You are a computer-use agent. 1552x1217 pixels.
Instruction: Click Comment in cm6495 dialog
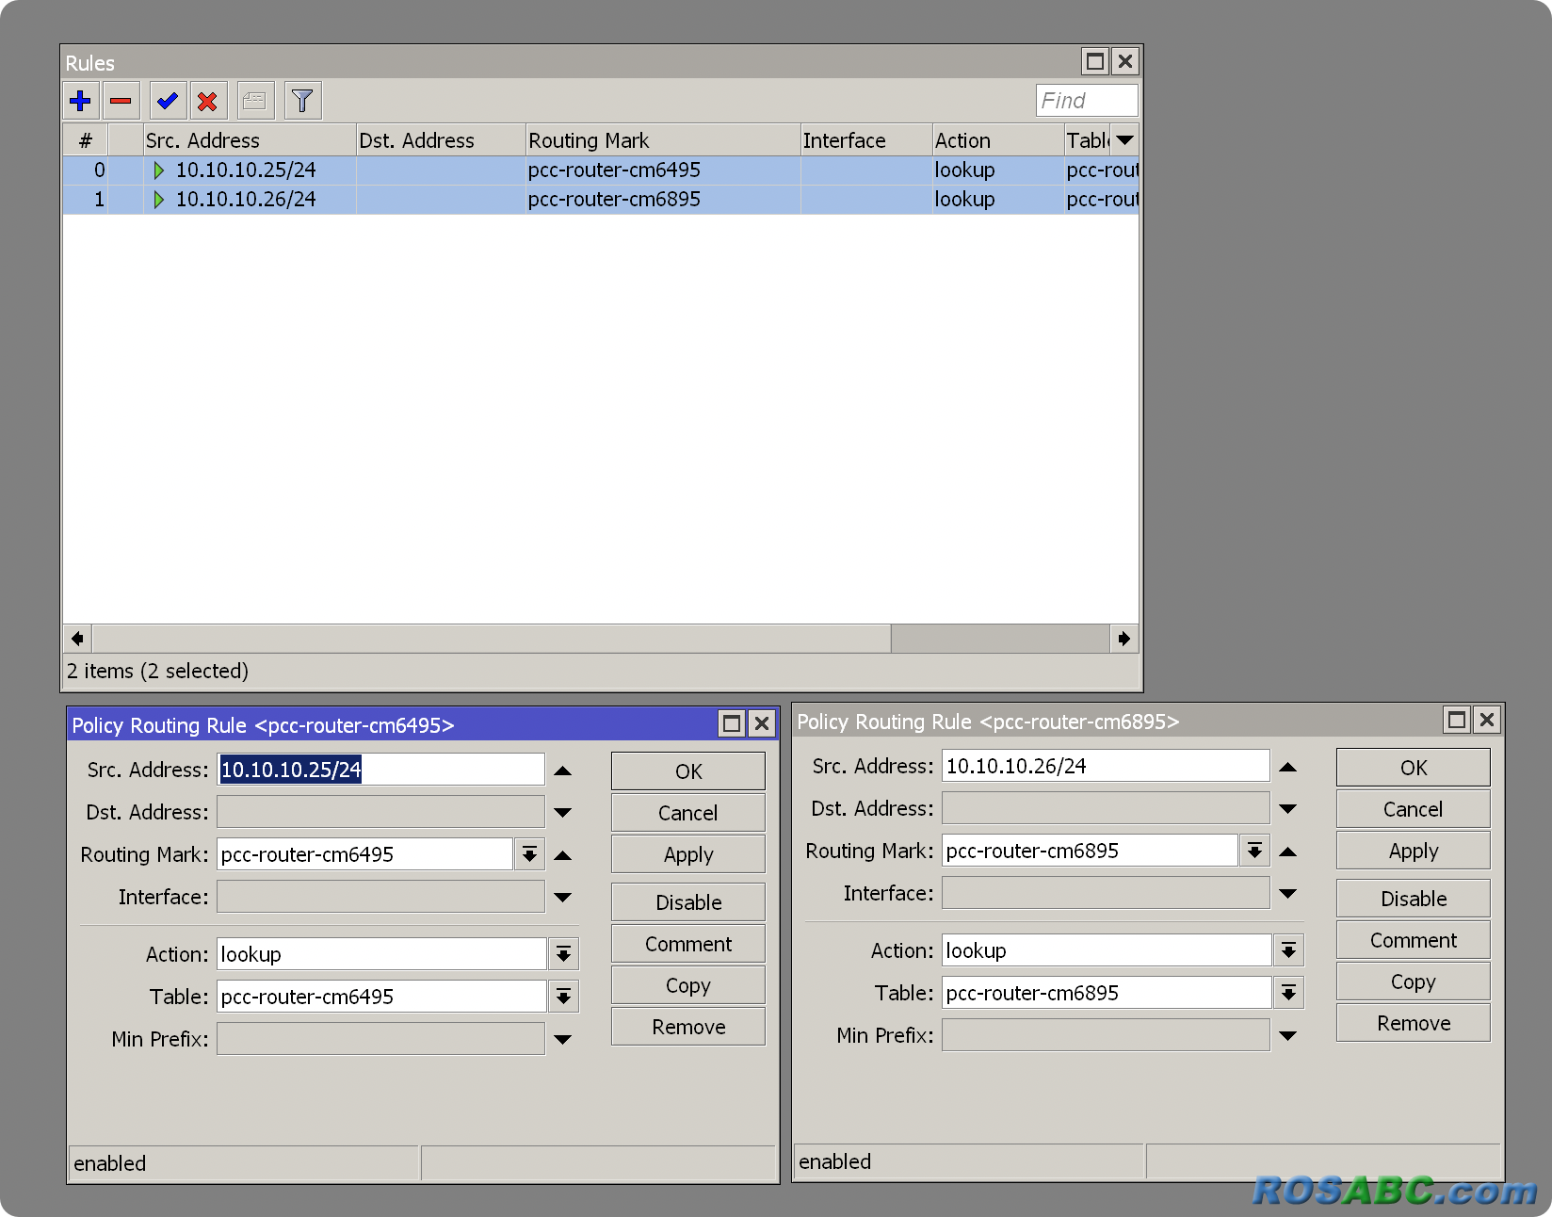688,944
